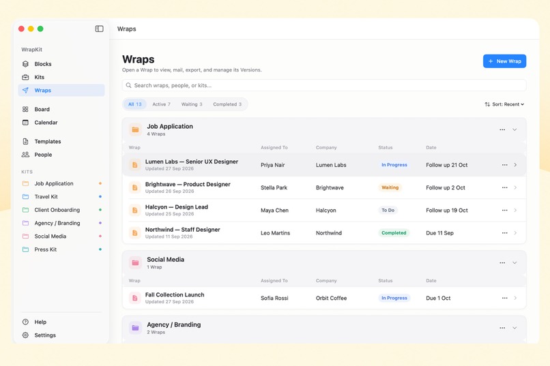Click the New Wrap button

tap(504, 61)
